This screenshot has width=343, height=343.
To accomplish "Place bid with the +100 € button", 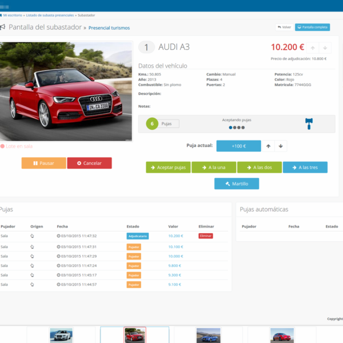I will tap(238, 146).
